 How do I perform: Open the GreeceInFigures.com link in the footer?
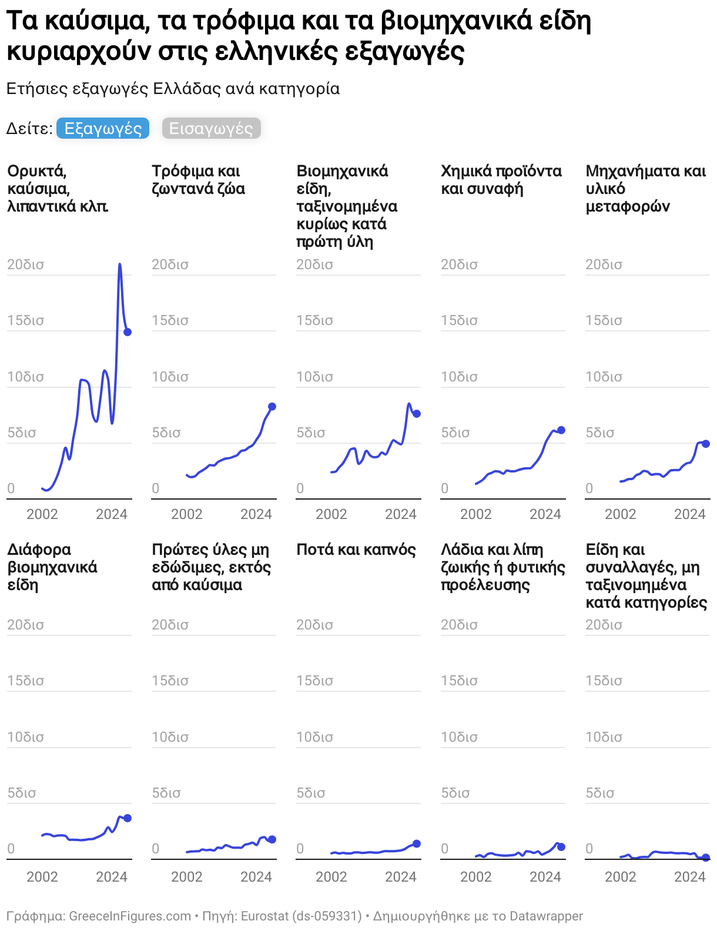(x=130, y=916)
